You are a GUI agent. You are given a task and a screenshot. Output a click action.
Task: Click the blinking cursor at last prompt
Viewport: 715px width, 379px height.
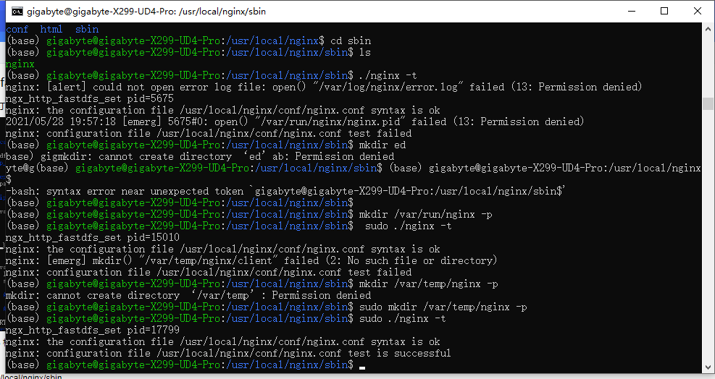pos(362,365)
